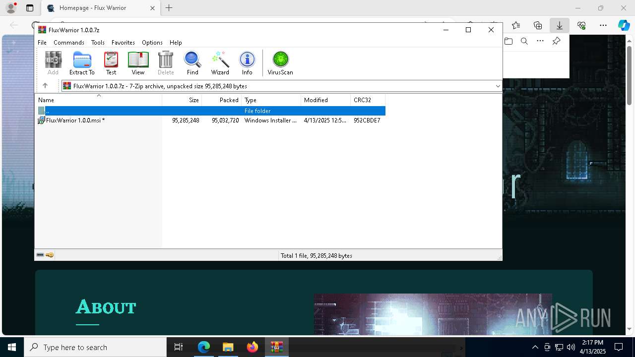Search downloads magnifier icon in Edge panel
This screenshot has width=635, height=357.
[x=524, y=41]
